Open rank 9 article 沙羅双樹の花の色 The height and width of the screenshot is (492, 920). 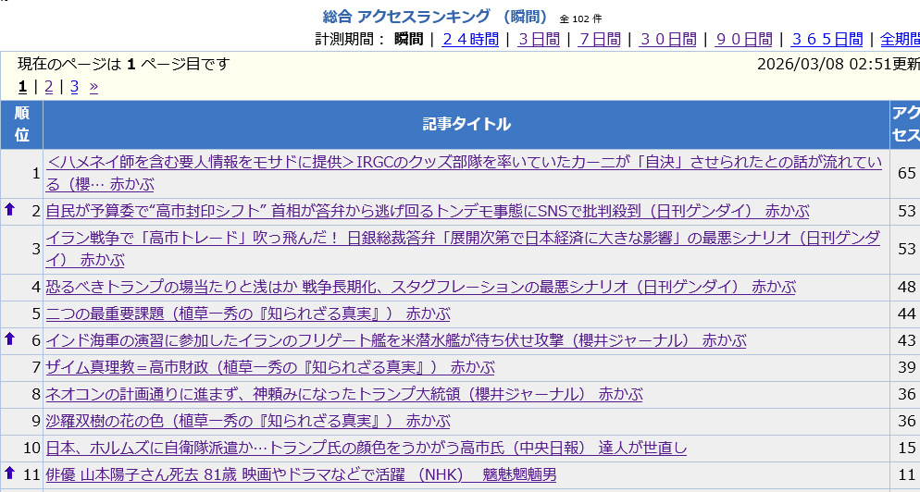[248, 422]
